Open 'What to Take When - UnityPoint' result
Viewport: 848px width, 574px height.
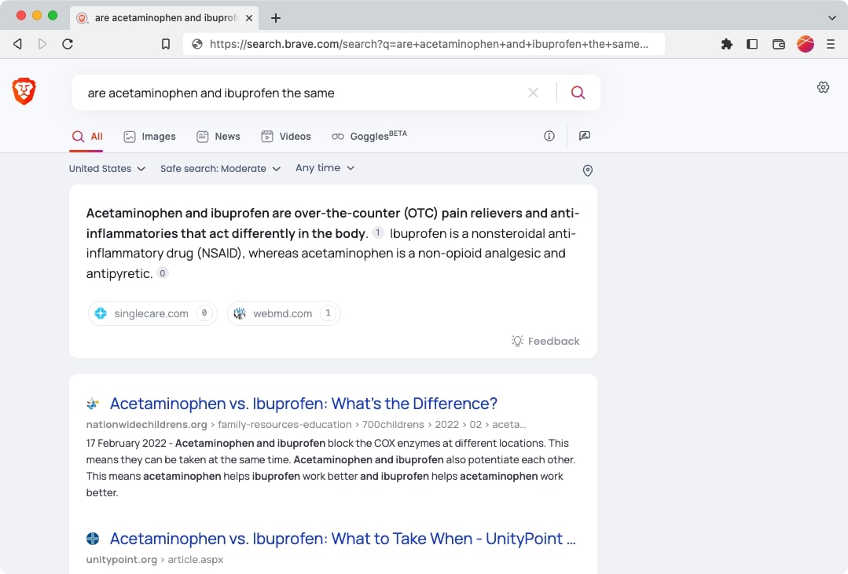[x=343, y=539]
